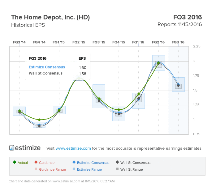Select the Guidance legend label
The height and width of the screenshot is (191, 212).
[x=47, y=163]
